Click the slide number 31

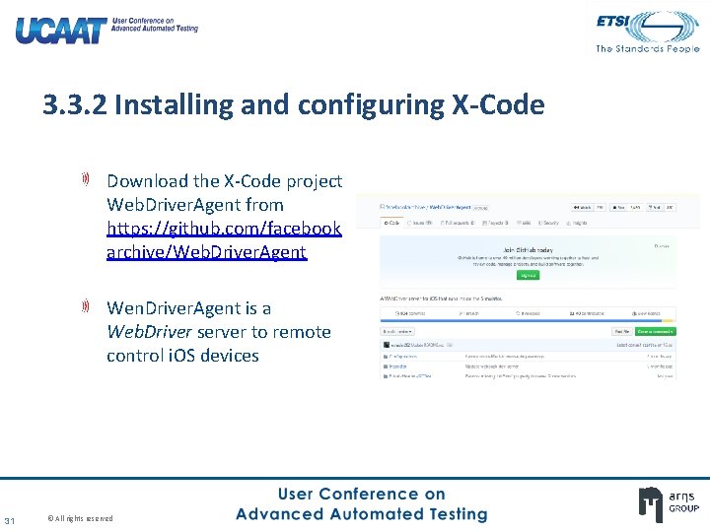click(10, 521)
